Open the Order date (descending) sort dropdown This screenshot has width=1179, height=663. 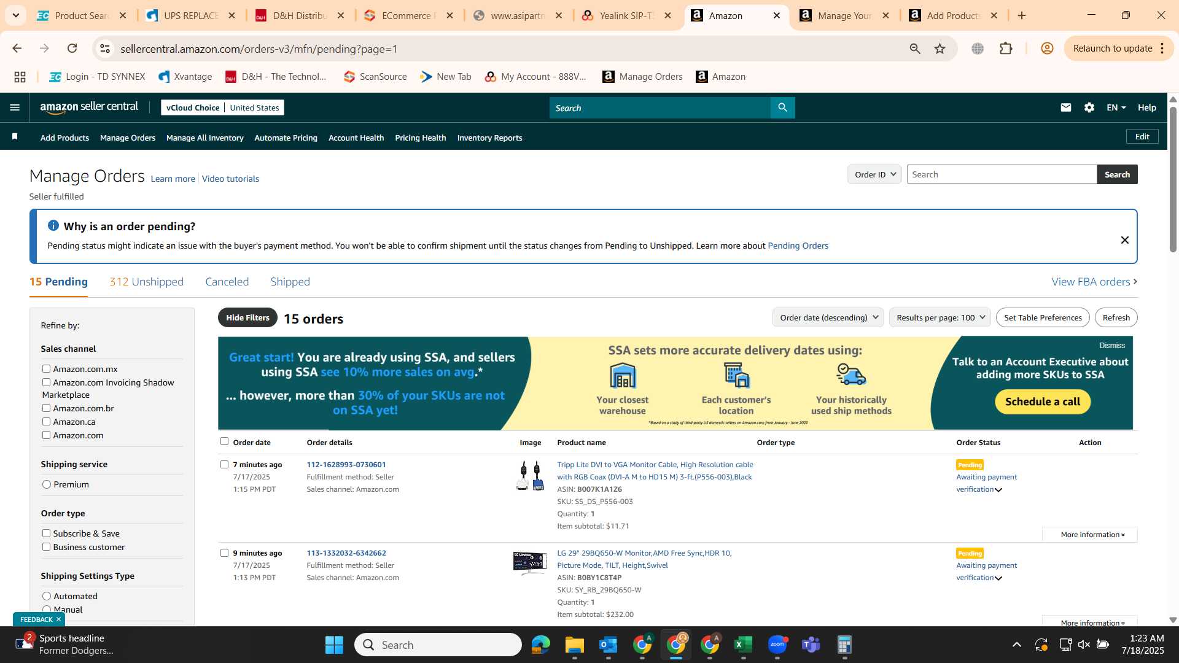[x=828, y=317]
